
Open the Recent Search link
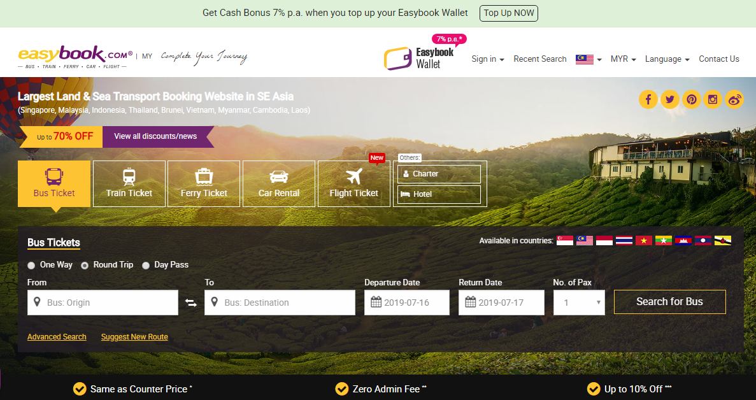point(540,59)
